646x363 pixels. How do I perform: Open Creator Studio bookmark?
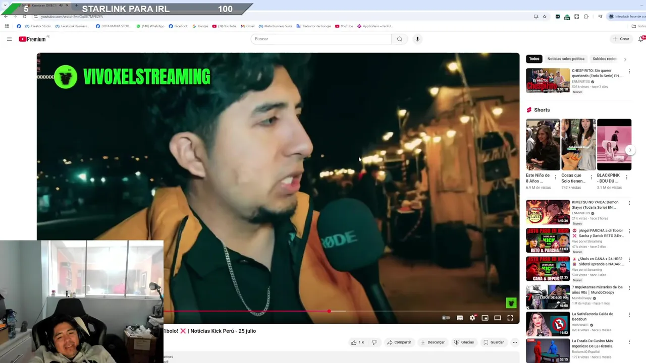[x=38, y=26]
